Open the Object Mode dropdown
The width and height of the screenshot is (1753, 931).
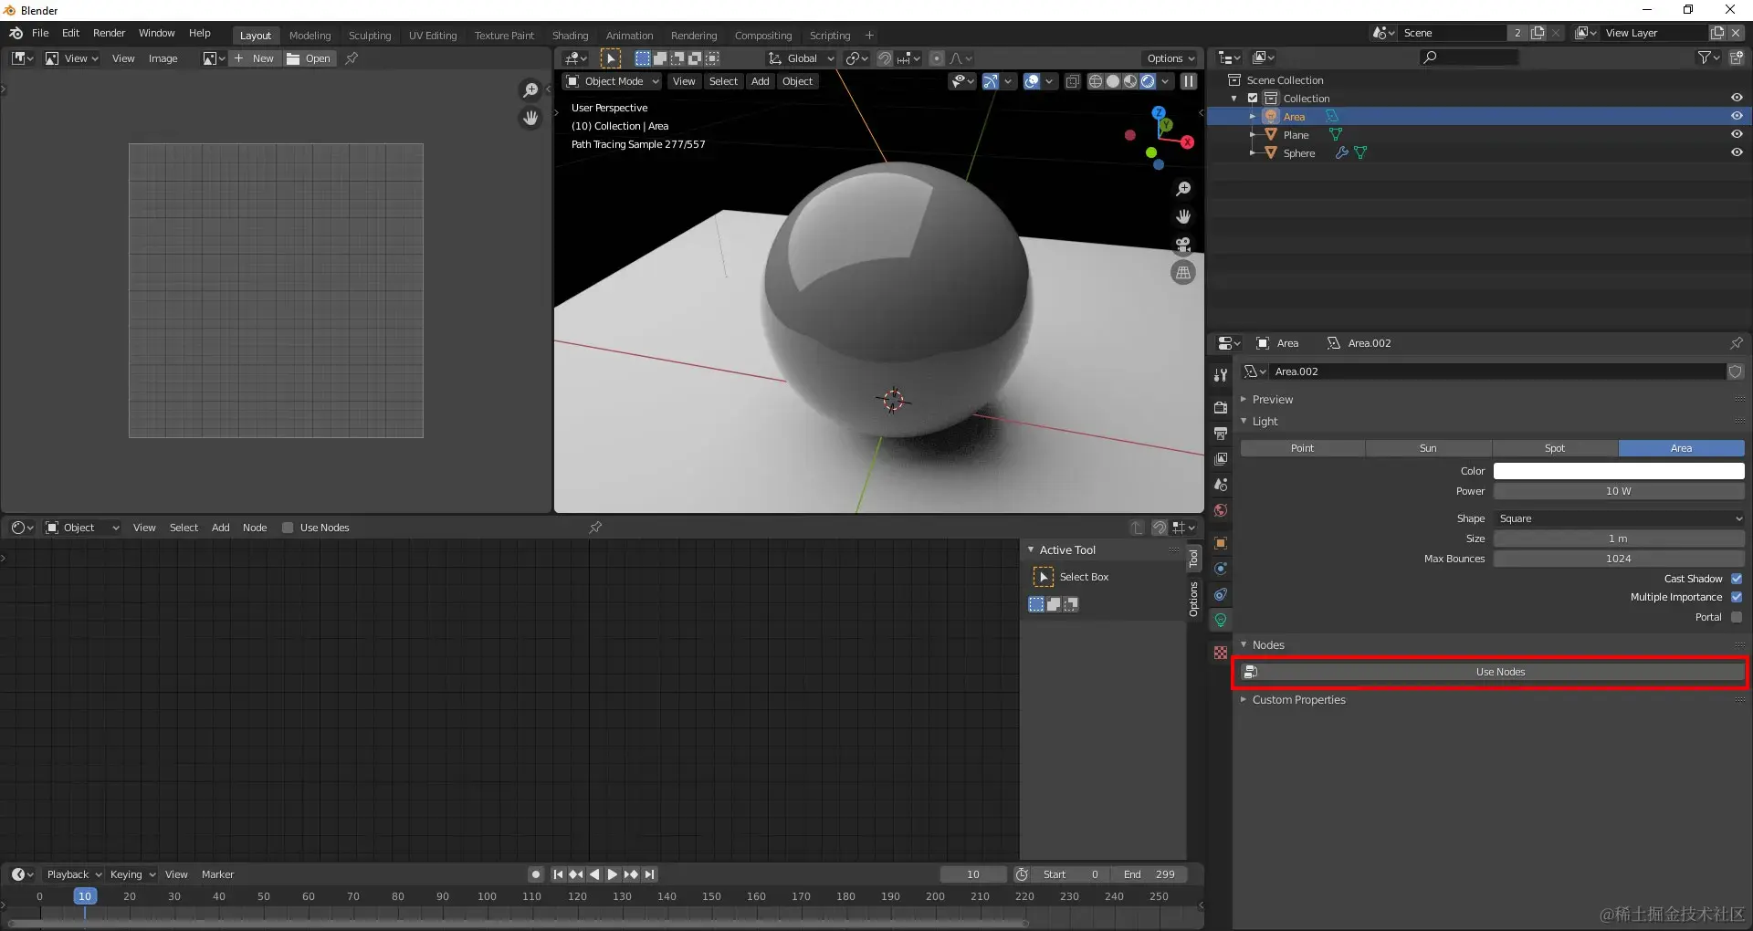(613, 81)
